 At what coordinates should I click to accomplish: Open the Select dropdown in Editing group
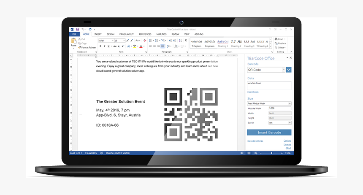coord(285,47)
